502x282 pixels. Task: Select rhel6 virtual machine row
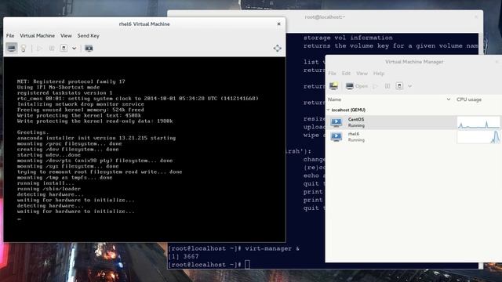pos(413,137)
